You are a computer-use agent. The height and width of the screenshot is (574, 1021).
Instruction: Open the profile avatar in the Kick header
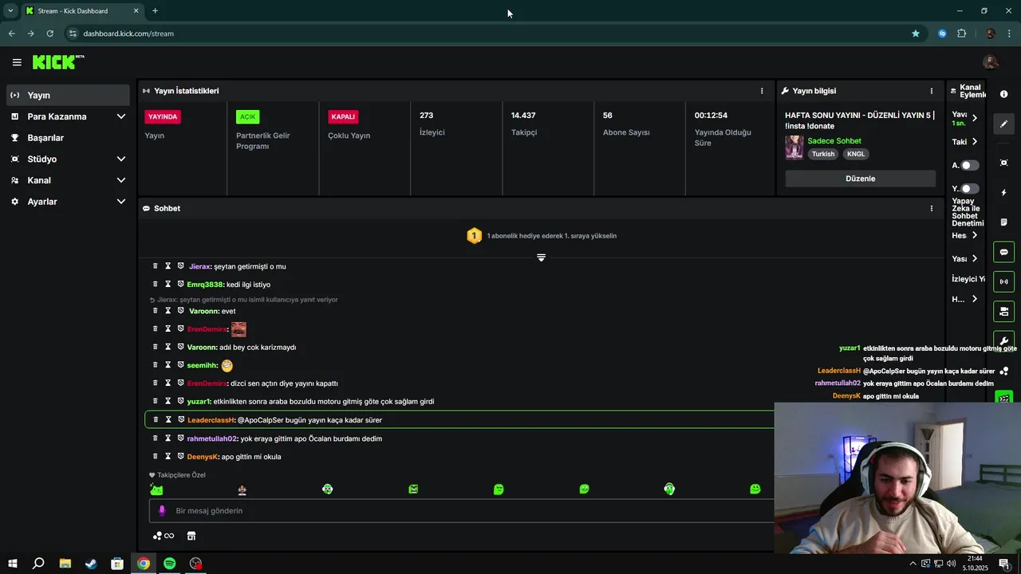[x=991, y=62]
